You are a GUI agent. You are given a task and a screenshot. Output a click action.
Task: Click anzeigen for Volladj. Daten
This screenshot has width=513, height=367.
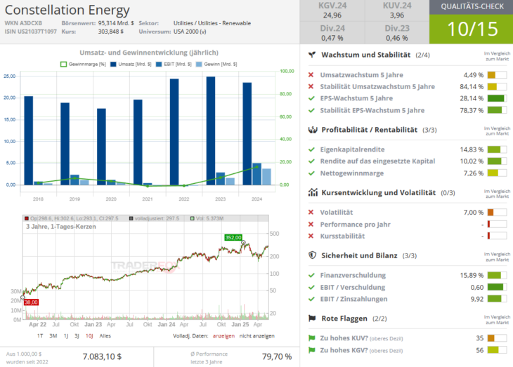click(x=223, y=335)
